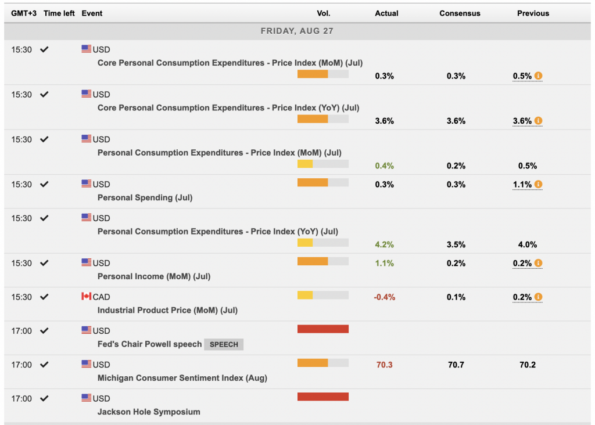Click the US flag in the Powell speech row

pyautogui.click(x=86, y=330)
